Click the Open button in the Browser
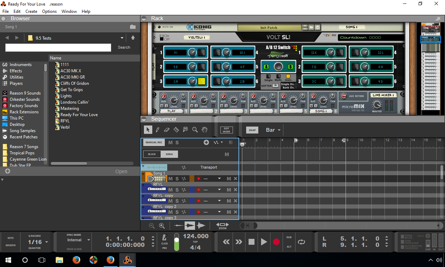The image size is (445, 267). coord(121,171)
